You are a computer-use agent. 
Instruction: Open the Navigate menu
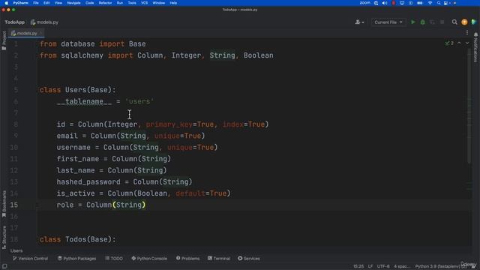73,3
